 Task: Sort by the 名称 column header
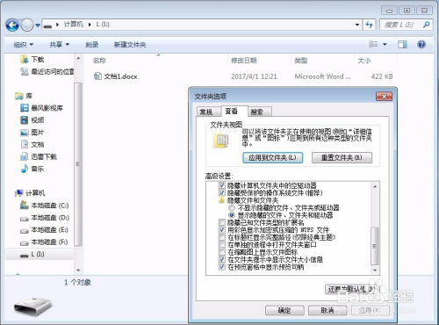(99, 61)
